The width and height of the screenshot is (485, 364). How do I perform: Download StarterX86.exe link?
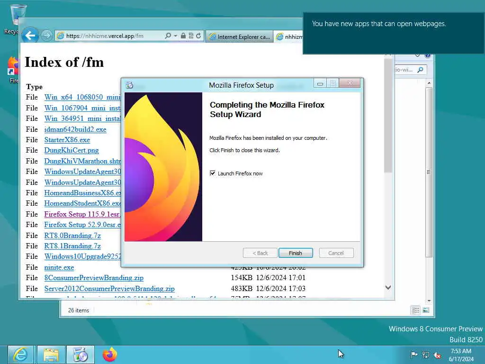click(67, 140)
